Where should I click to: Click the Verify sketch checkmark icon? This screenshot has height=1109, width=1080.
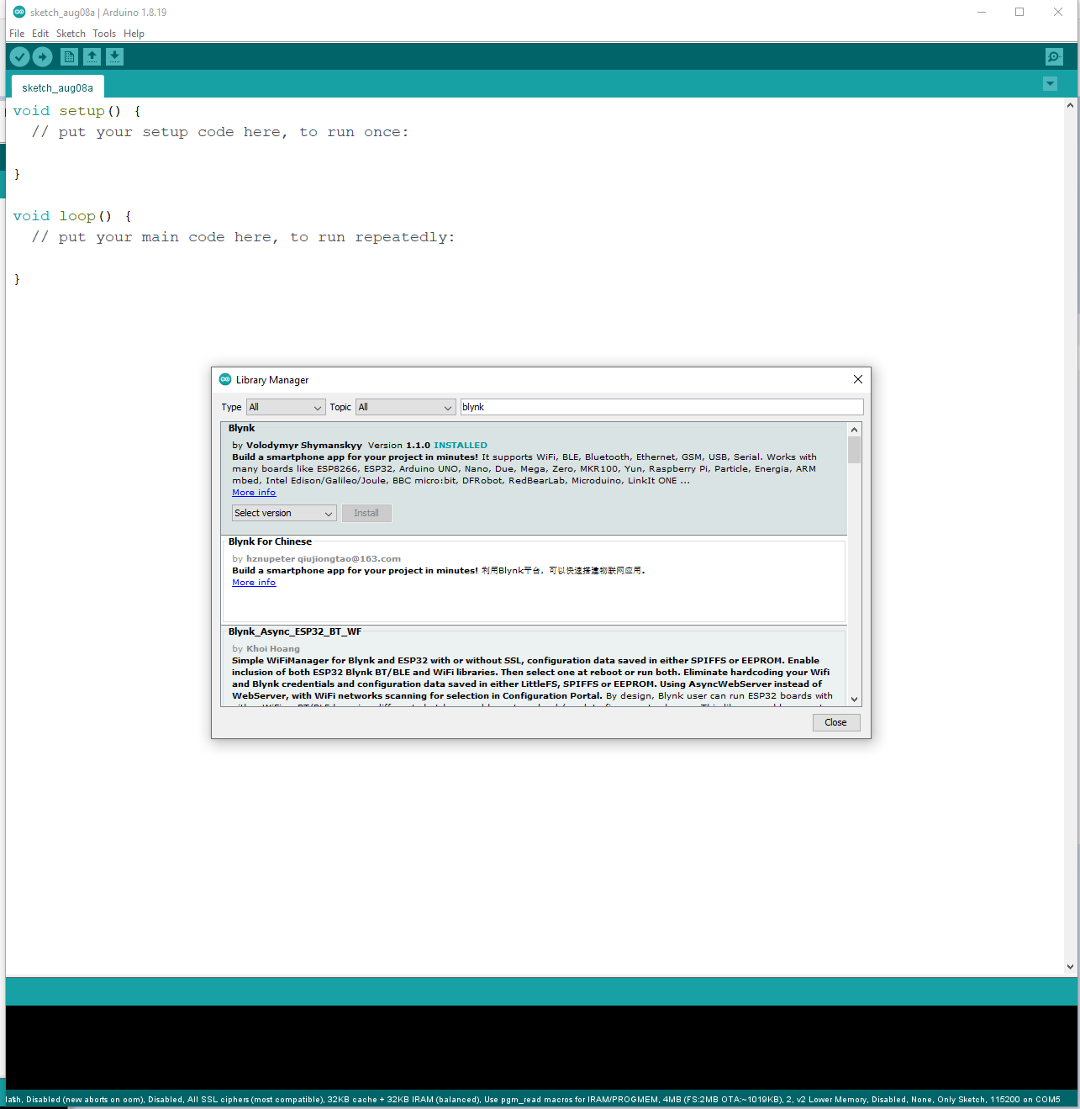point(19,56)
